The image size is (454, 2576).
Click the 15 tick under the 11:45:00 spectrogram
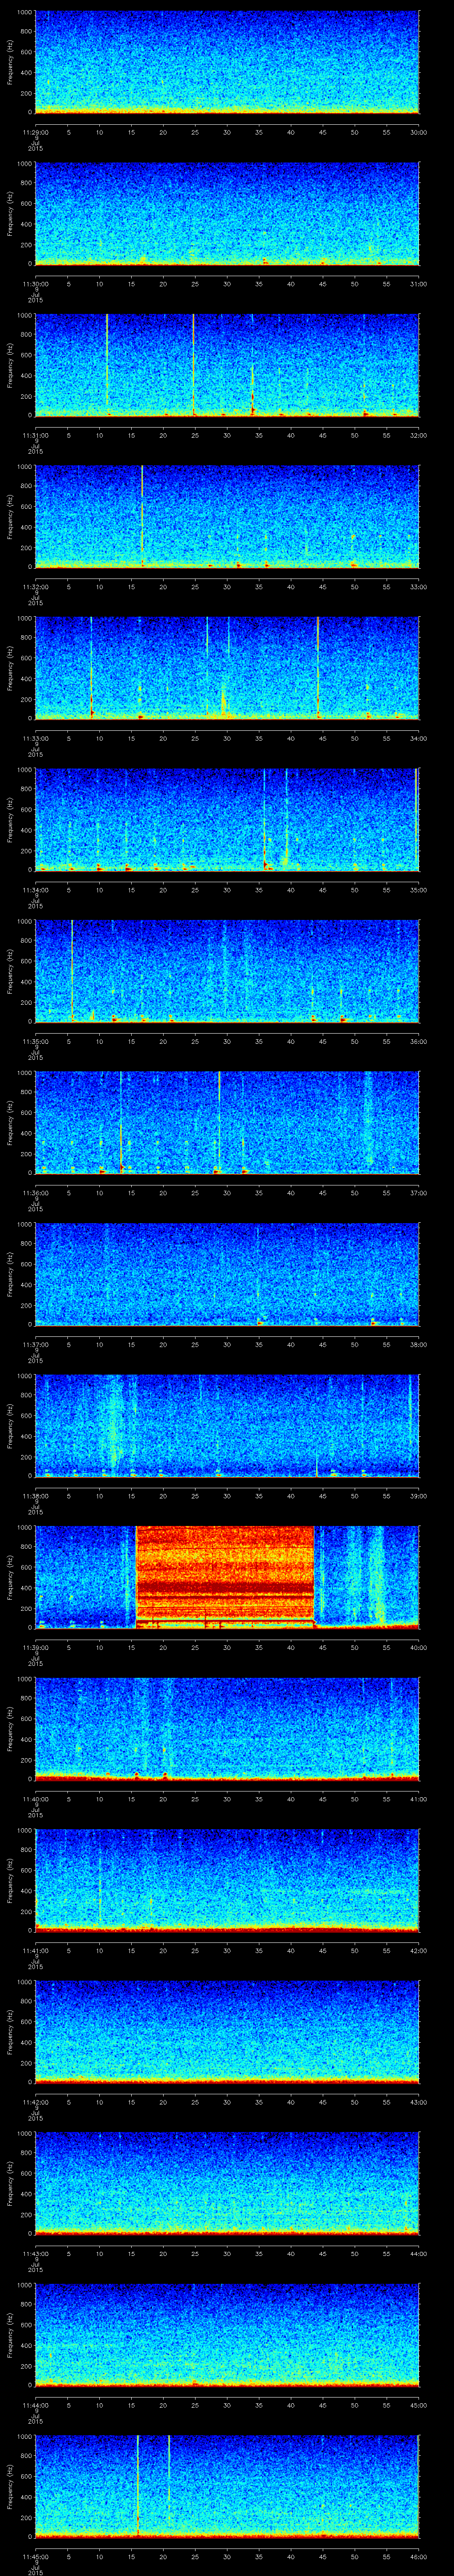click(x=131, y=2556)
